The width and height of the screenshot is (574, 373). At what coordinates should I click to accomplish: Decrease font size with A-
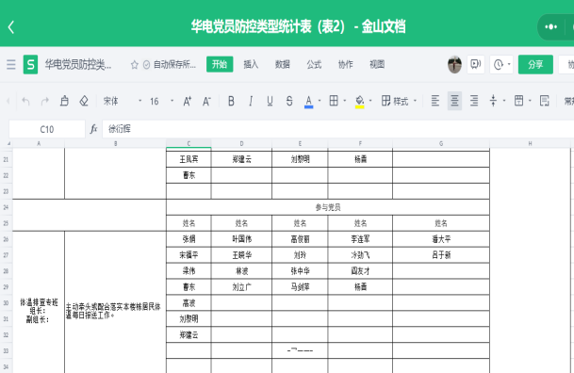(206, 101)
